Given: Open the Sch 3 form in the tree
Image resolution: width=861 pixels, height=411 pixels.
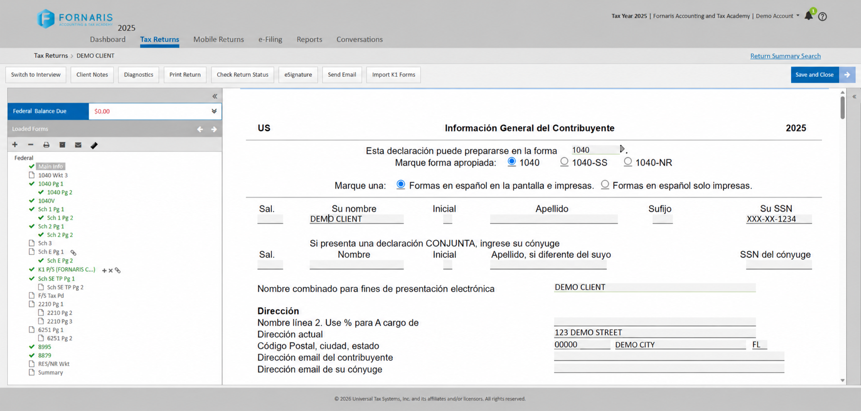Looking at the screenshot, I should (45, 243).
